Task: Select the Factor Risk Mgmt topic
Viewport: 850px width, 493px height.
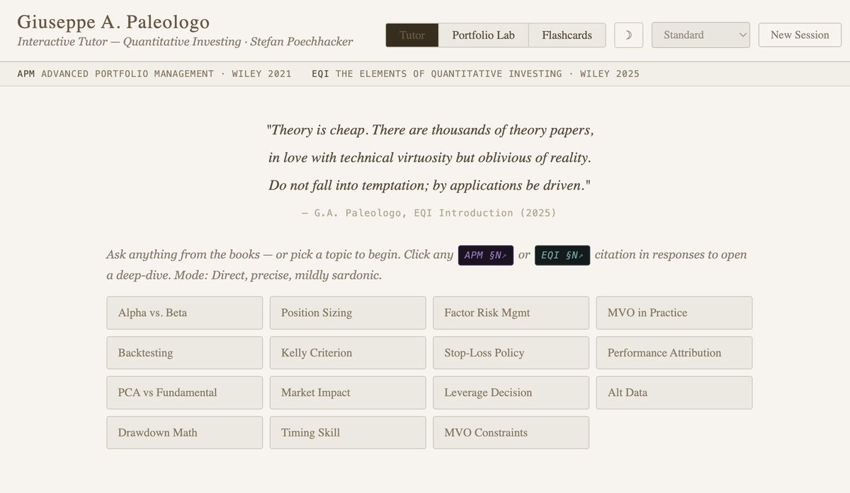Action: tap(511, 313)
